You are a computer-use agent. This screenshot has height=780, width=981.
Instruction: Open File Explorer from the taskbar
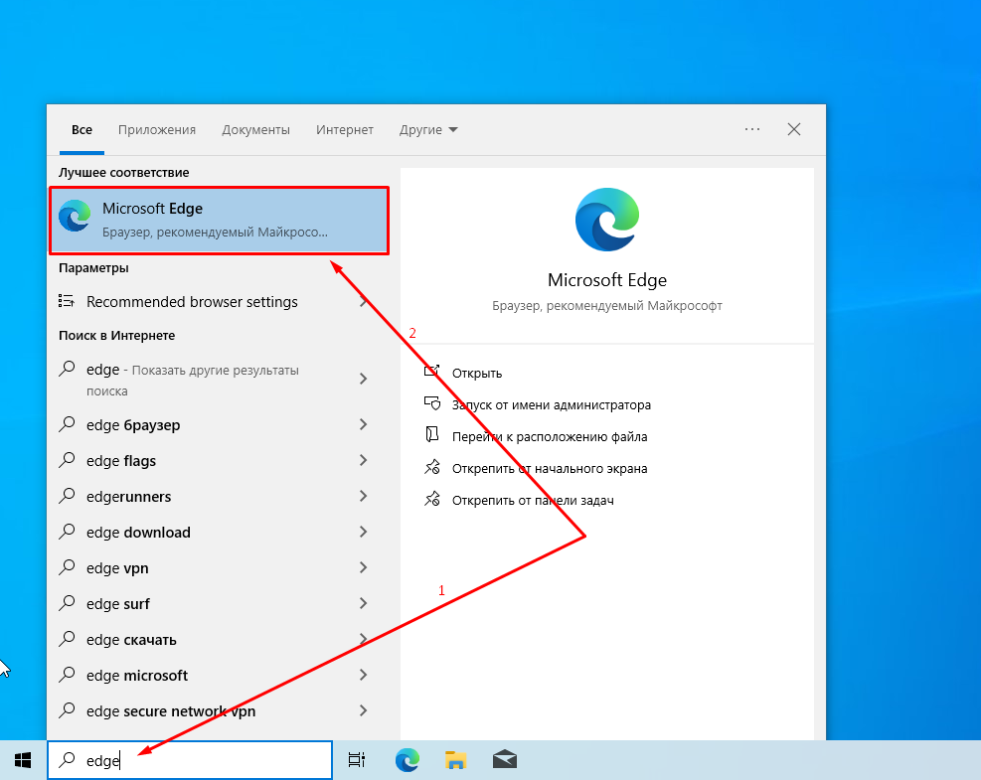(455, 760)
